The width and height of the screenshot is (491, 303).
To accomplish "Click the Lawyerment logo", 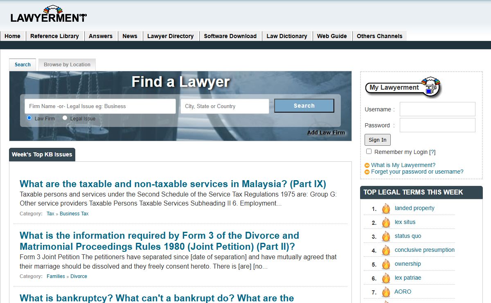I will [49, 14].
